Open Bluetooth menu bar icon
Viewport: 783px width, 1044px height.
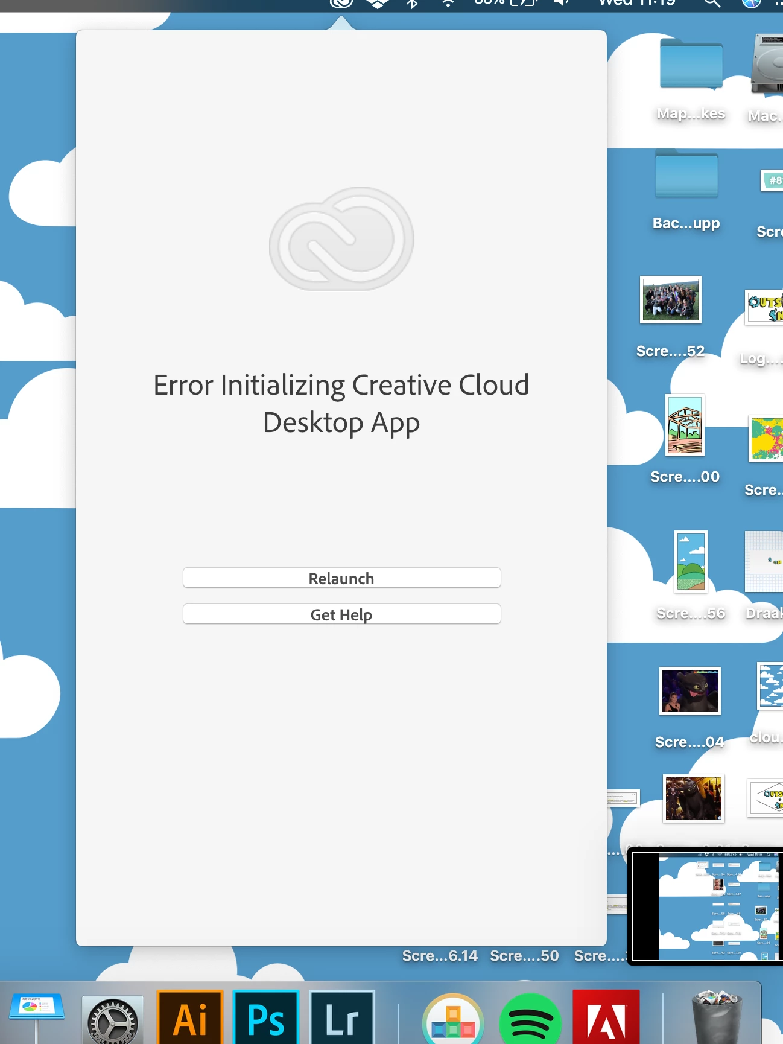point(413,3)
